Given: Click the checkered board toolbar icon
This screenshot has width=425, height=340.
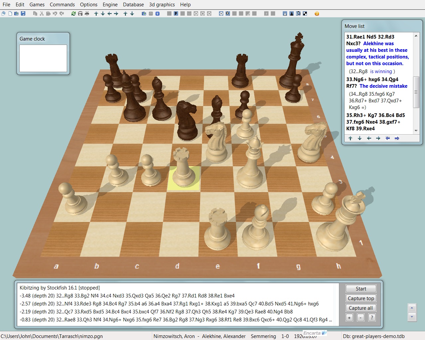Looking at the screenshot, I should coord(305,14).
